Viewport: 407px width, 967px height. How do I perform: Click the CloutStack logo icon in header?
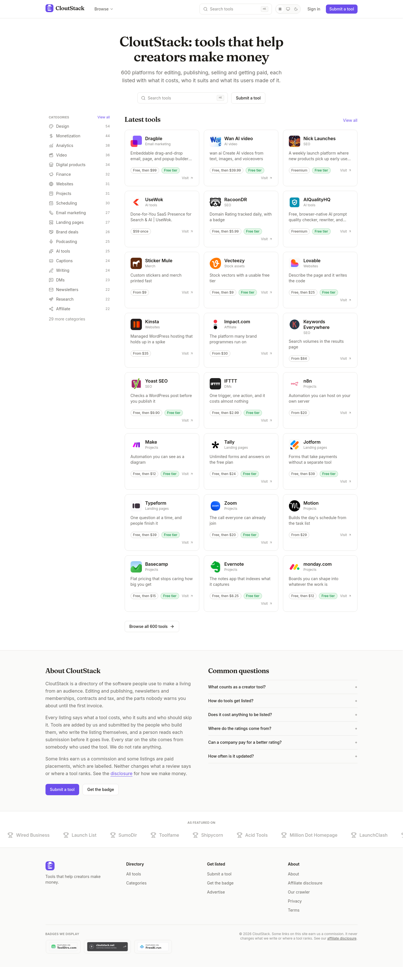pos(49,8)
